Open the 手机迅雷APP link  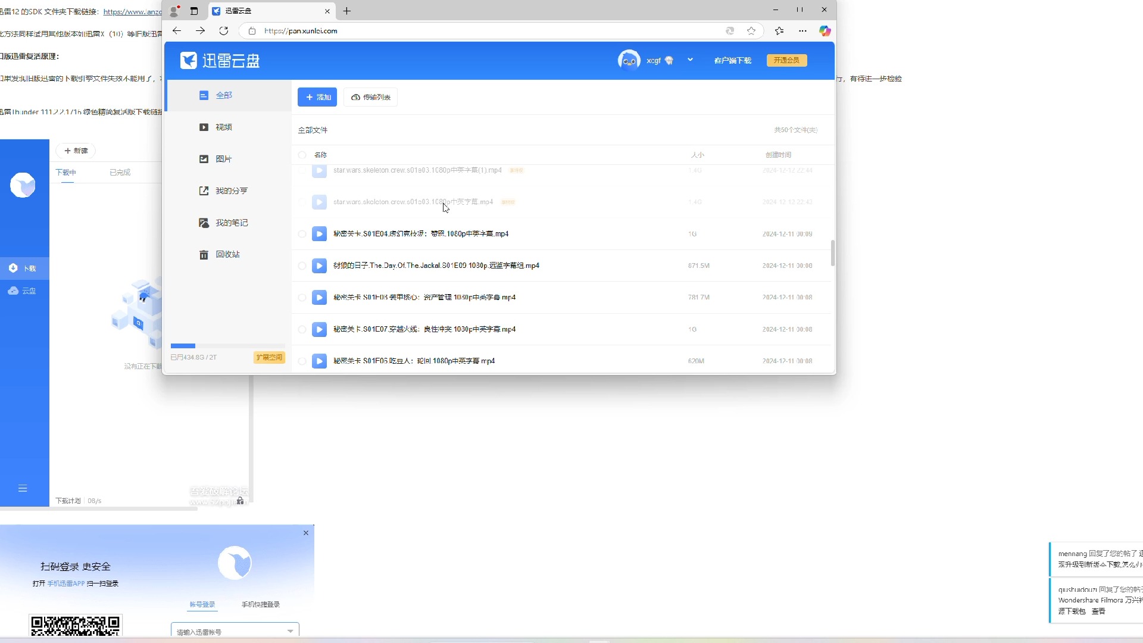(x=66, y=583)
